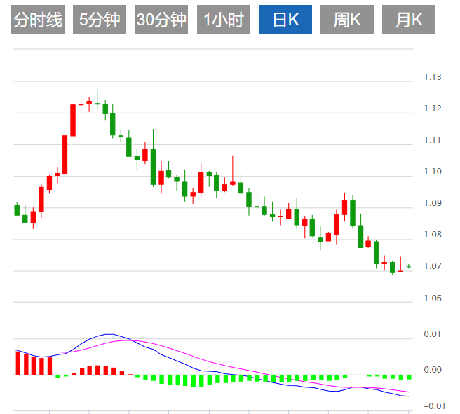Switch to the 分时线 chart tab
This screenshot has width=460, height=414.
(x=38, y=20)
